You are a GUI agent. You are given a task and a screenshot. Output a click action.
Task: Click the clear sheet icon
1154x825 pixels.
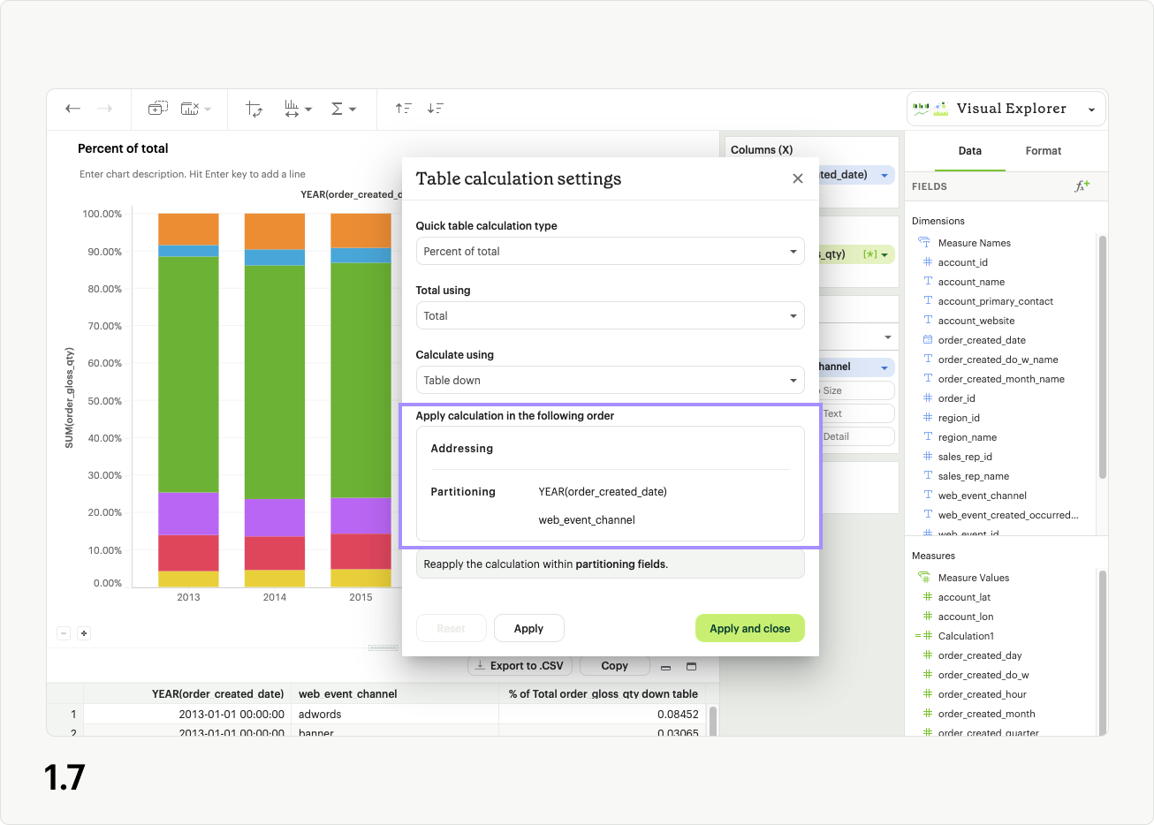(x=190, y=109)
